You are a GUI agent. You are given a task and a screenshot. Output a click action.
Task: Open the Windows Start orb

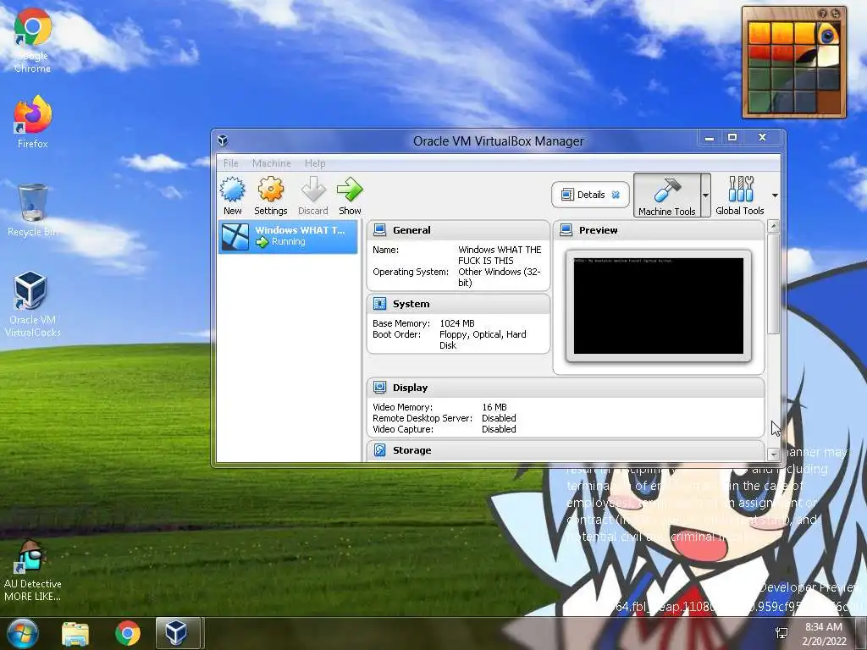tap(23, 633)
